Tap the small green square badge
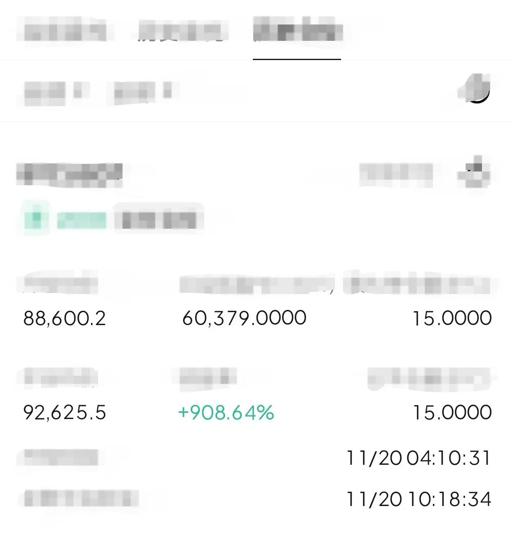The height and width of the screenshot is (544, 513). point(36,218)
